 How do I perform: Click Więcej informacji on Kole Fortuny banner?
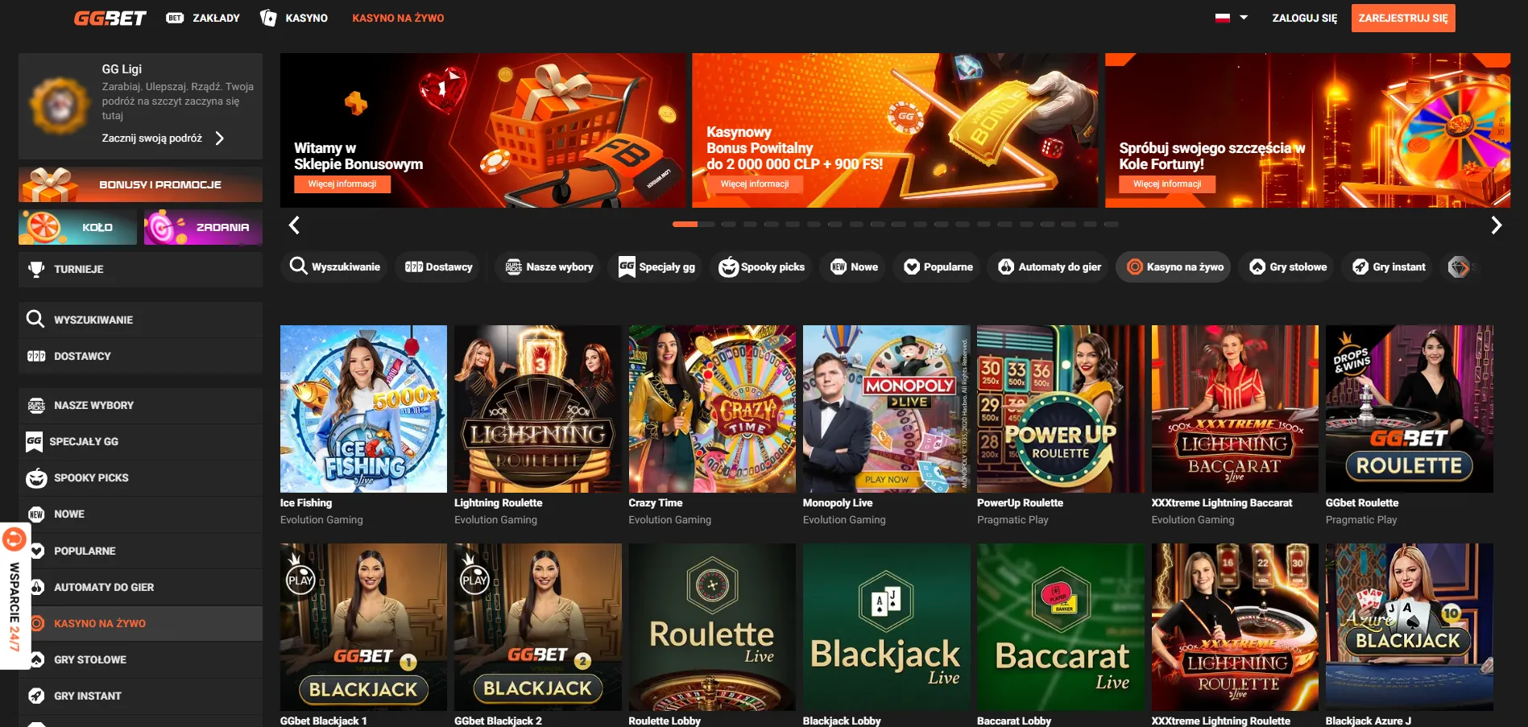point(1167,184)
